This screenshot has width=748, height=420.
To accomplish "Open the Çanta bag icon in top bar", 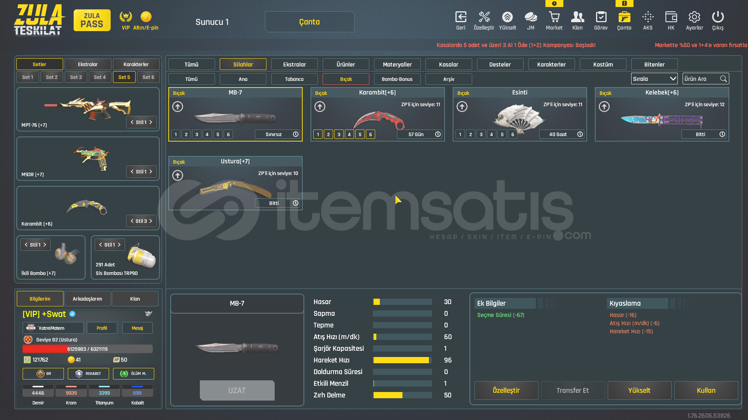I will pyautogui.click(x=624, y=17).
